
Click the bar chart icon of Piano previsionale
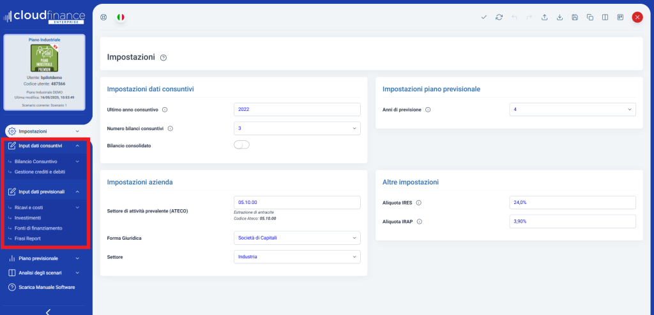(x=12, y=258)
